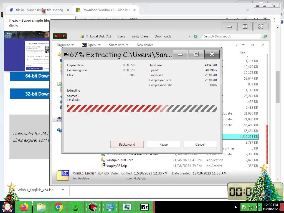Viewport: 284px width, 213px height.
Task: Open Chrome three-dot menu
Action: (274, 20)
